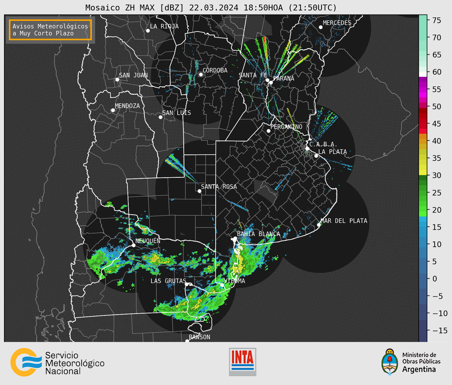Click the orange 40 dBZ band on scale
452x385 pixels.
pyautogui.click(x=423, y=141)
